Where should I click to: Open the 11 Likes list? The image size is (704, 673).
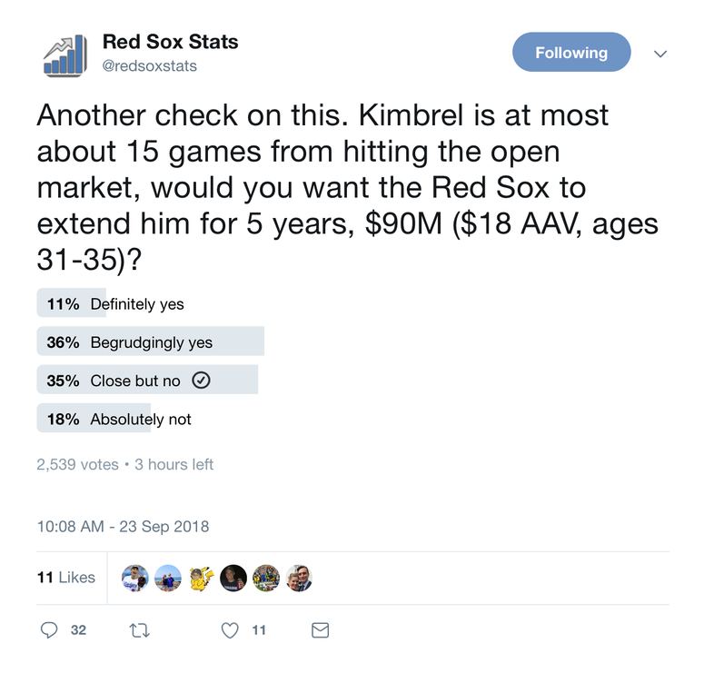click(66, 578)
